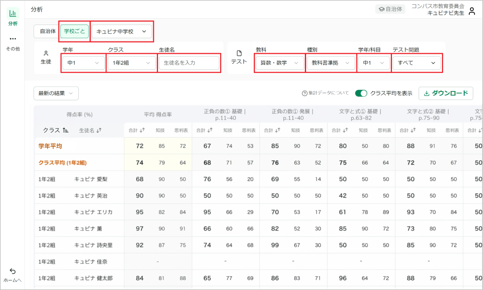Open the キュビナ中学校 school dropdown
The height and width of the screenshot is (290, 483).
(122, 32)
